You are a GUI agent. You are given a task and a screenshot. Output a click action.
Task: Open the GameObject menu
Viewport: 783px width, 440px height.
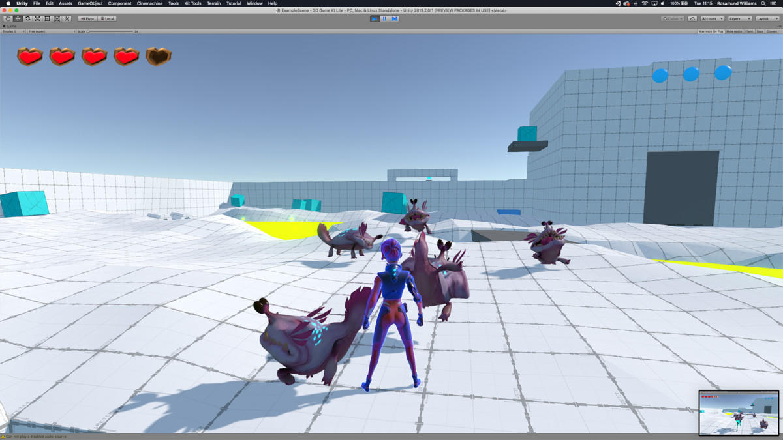pos(89,3)
